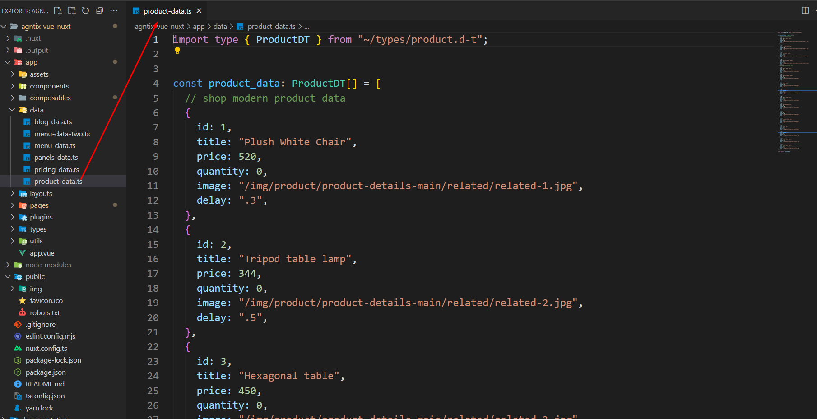
Task: Open README.md in the explorer
Action: pyautogui.click(x=45, y=384)
